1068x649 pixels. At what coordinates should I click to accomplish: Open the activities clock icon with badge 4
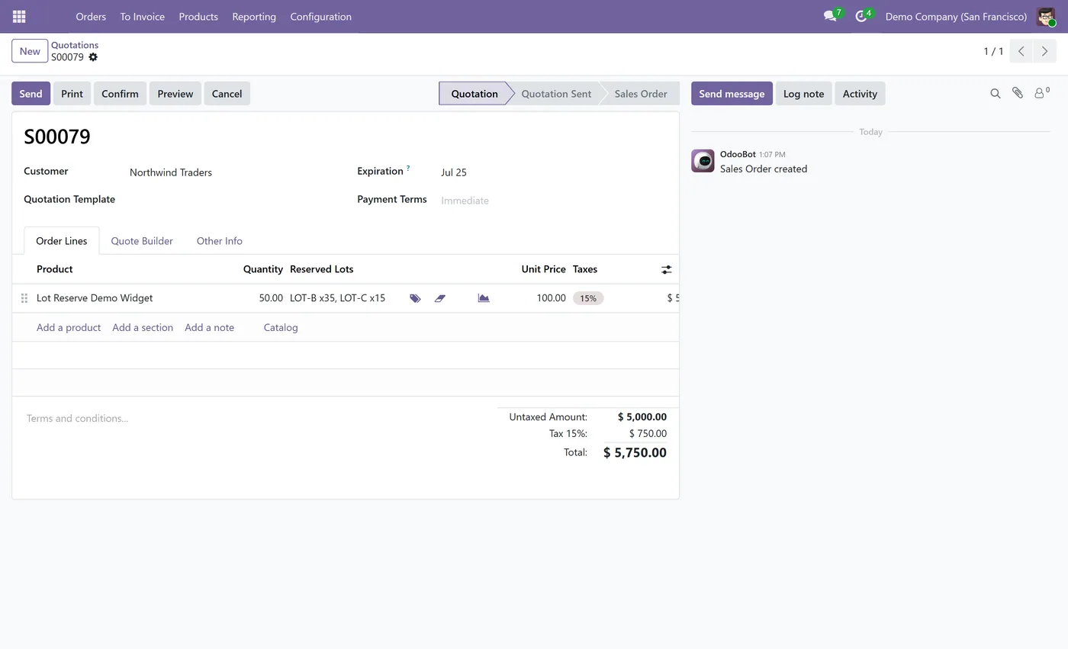[862, 16]
